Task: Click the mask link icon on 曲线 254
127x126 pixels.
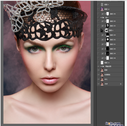Action: point(105,35)
